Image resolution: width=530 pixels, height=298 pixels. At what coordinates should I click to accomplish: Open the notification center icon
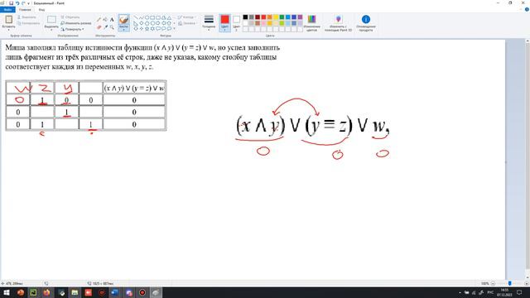pyautogui.click(x=519, y=292)
